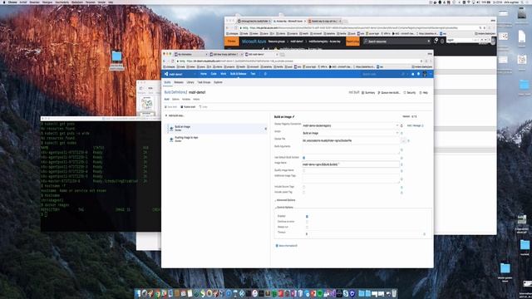The height and width of the screenshot is (299, 532).
Task: Remove the 'Build an image' step with its X icon
Action: pos(266,129)
